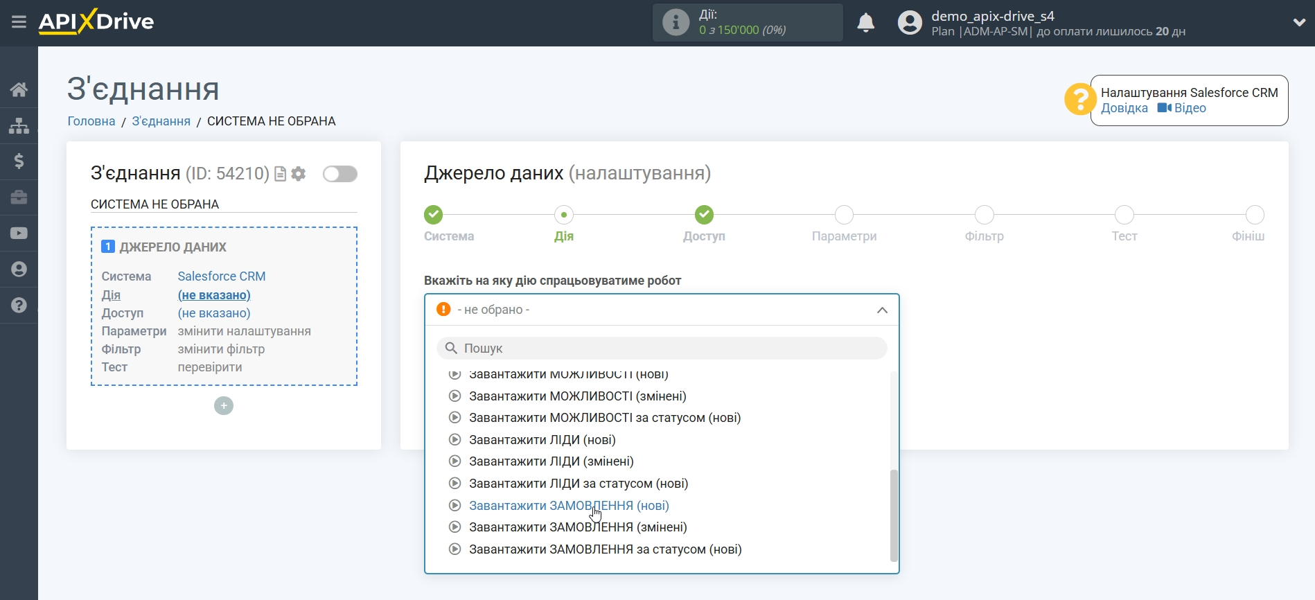Expand the account menu chevron
The height and width of the screenshot is (600, 1315).
point(1299,22)
